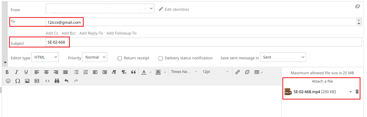Screen dimensions: 367x117
Task: Insert a bulleted list
Action: pos(76,72)
